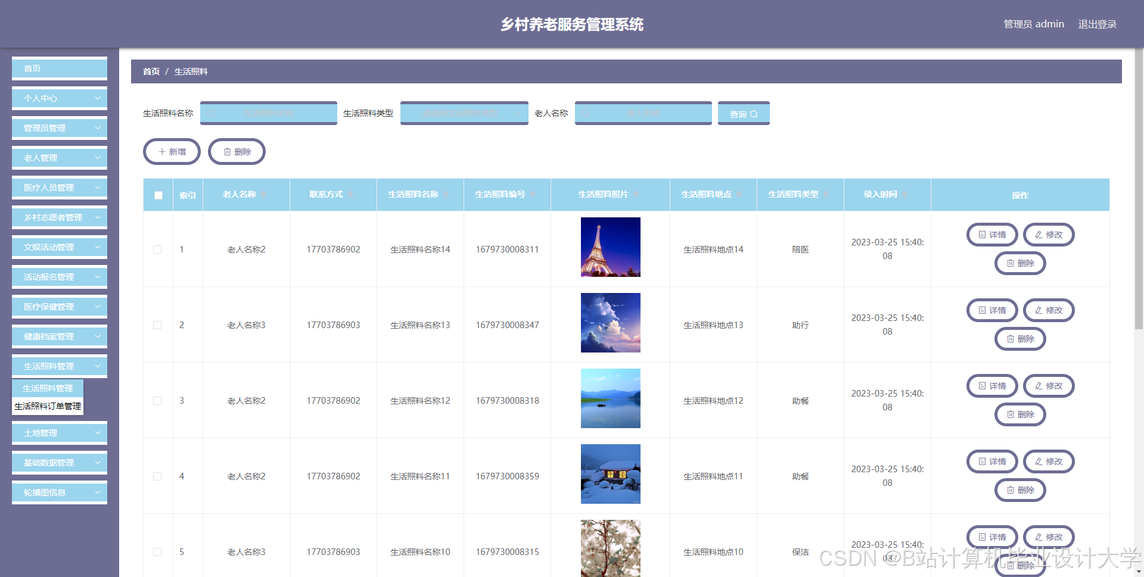
Task: Expand 乡村志愿者管理 sidebar menu
Action: (x=60, y=217)
